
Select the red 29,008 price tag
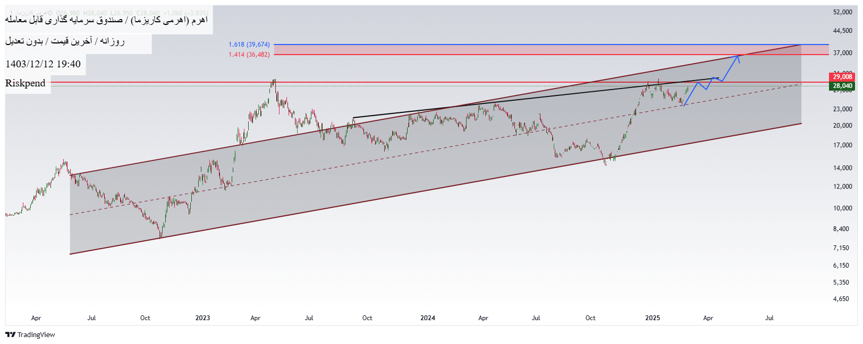[842, 77]
